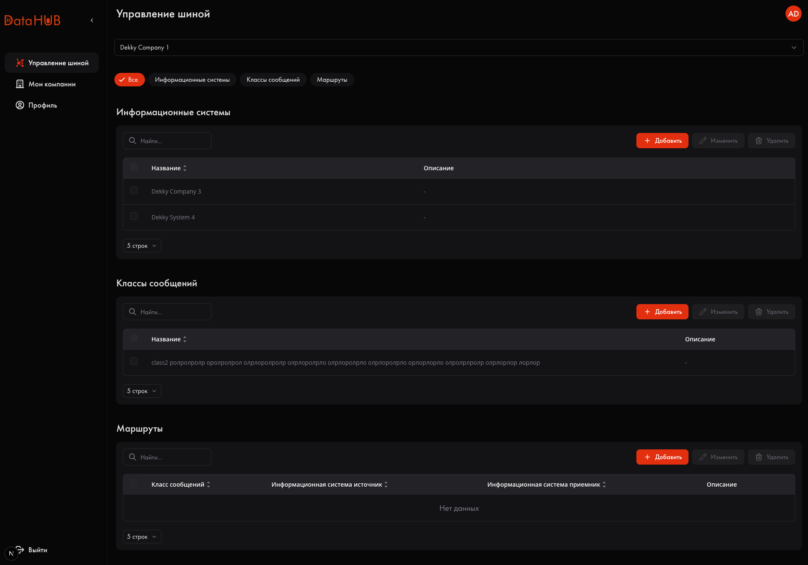The height and width of the screenshot is (565, 808).
Task: Select the Все filter chip
Action: 130,80
